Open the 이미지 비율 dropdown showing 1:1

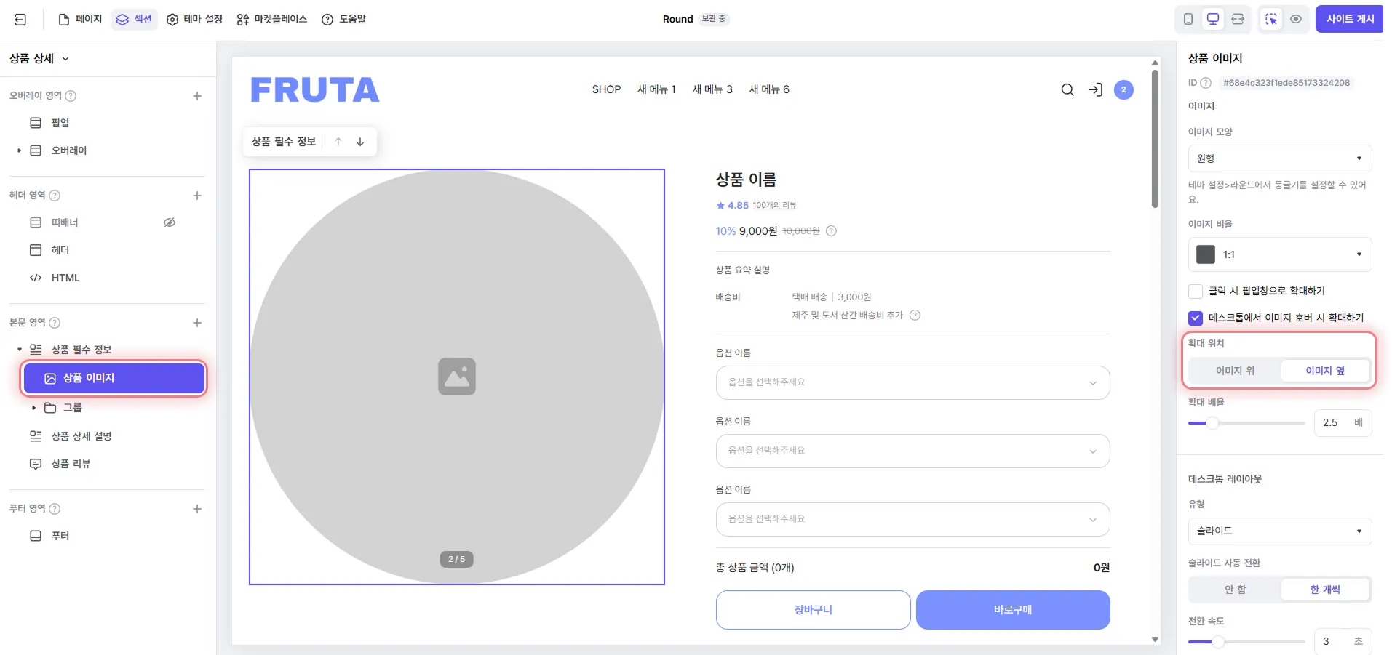point(1280,254)
